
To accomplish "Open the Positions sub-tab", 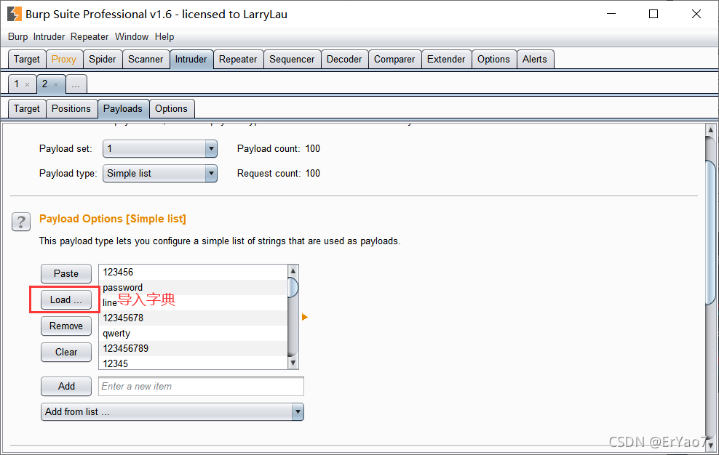I will point(71,108).
